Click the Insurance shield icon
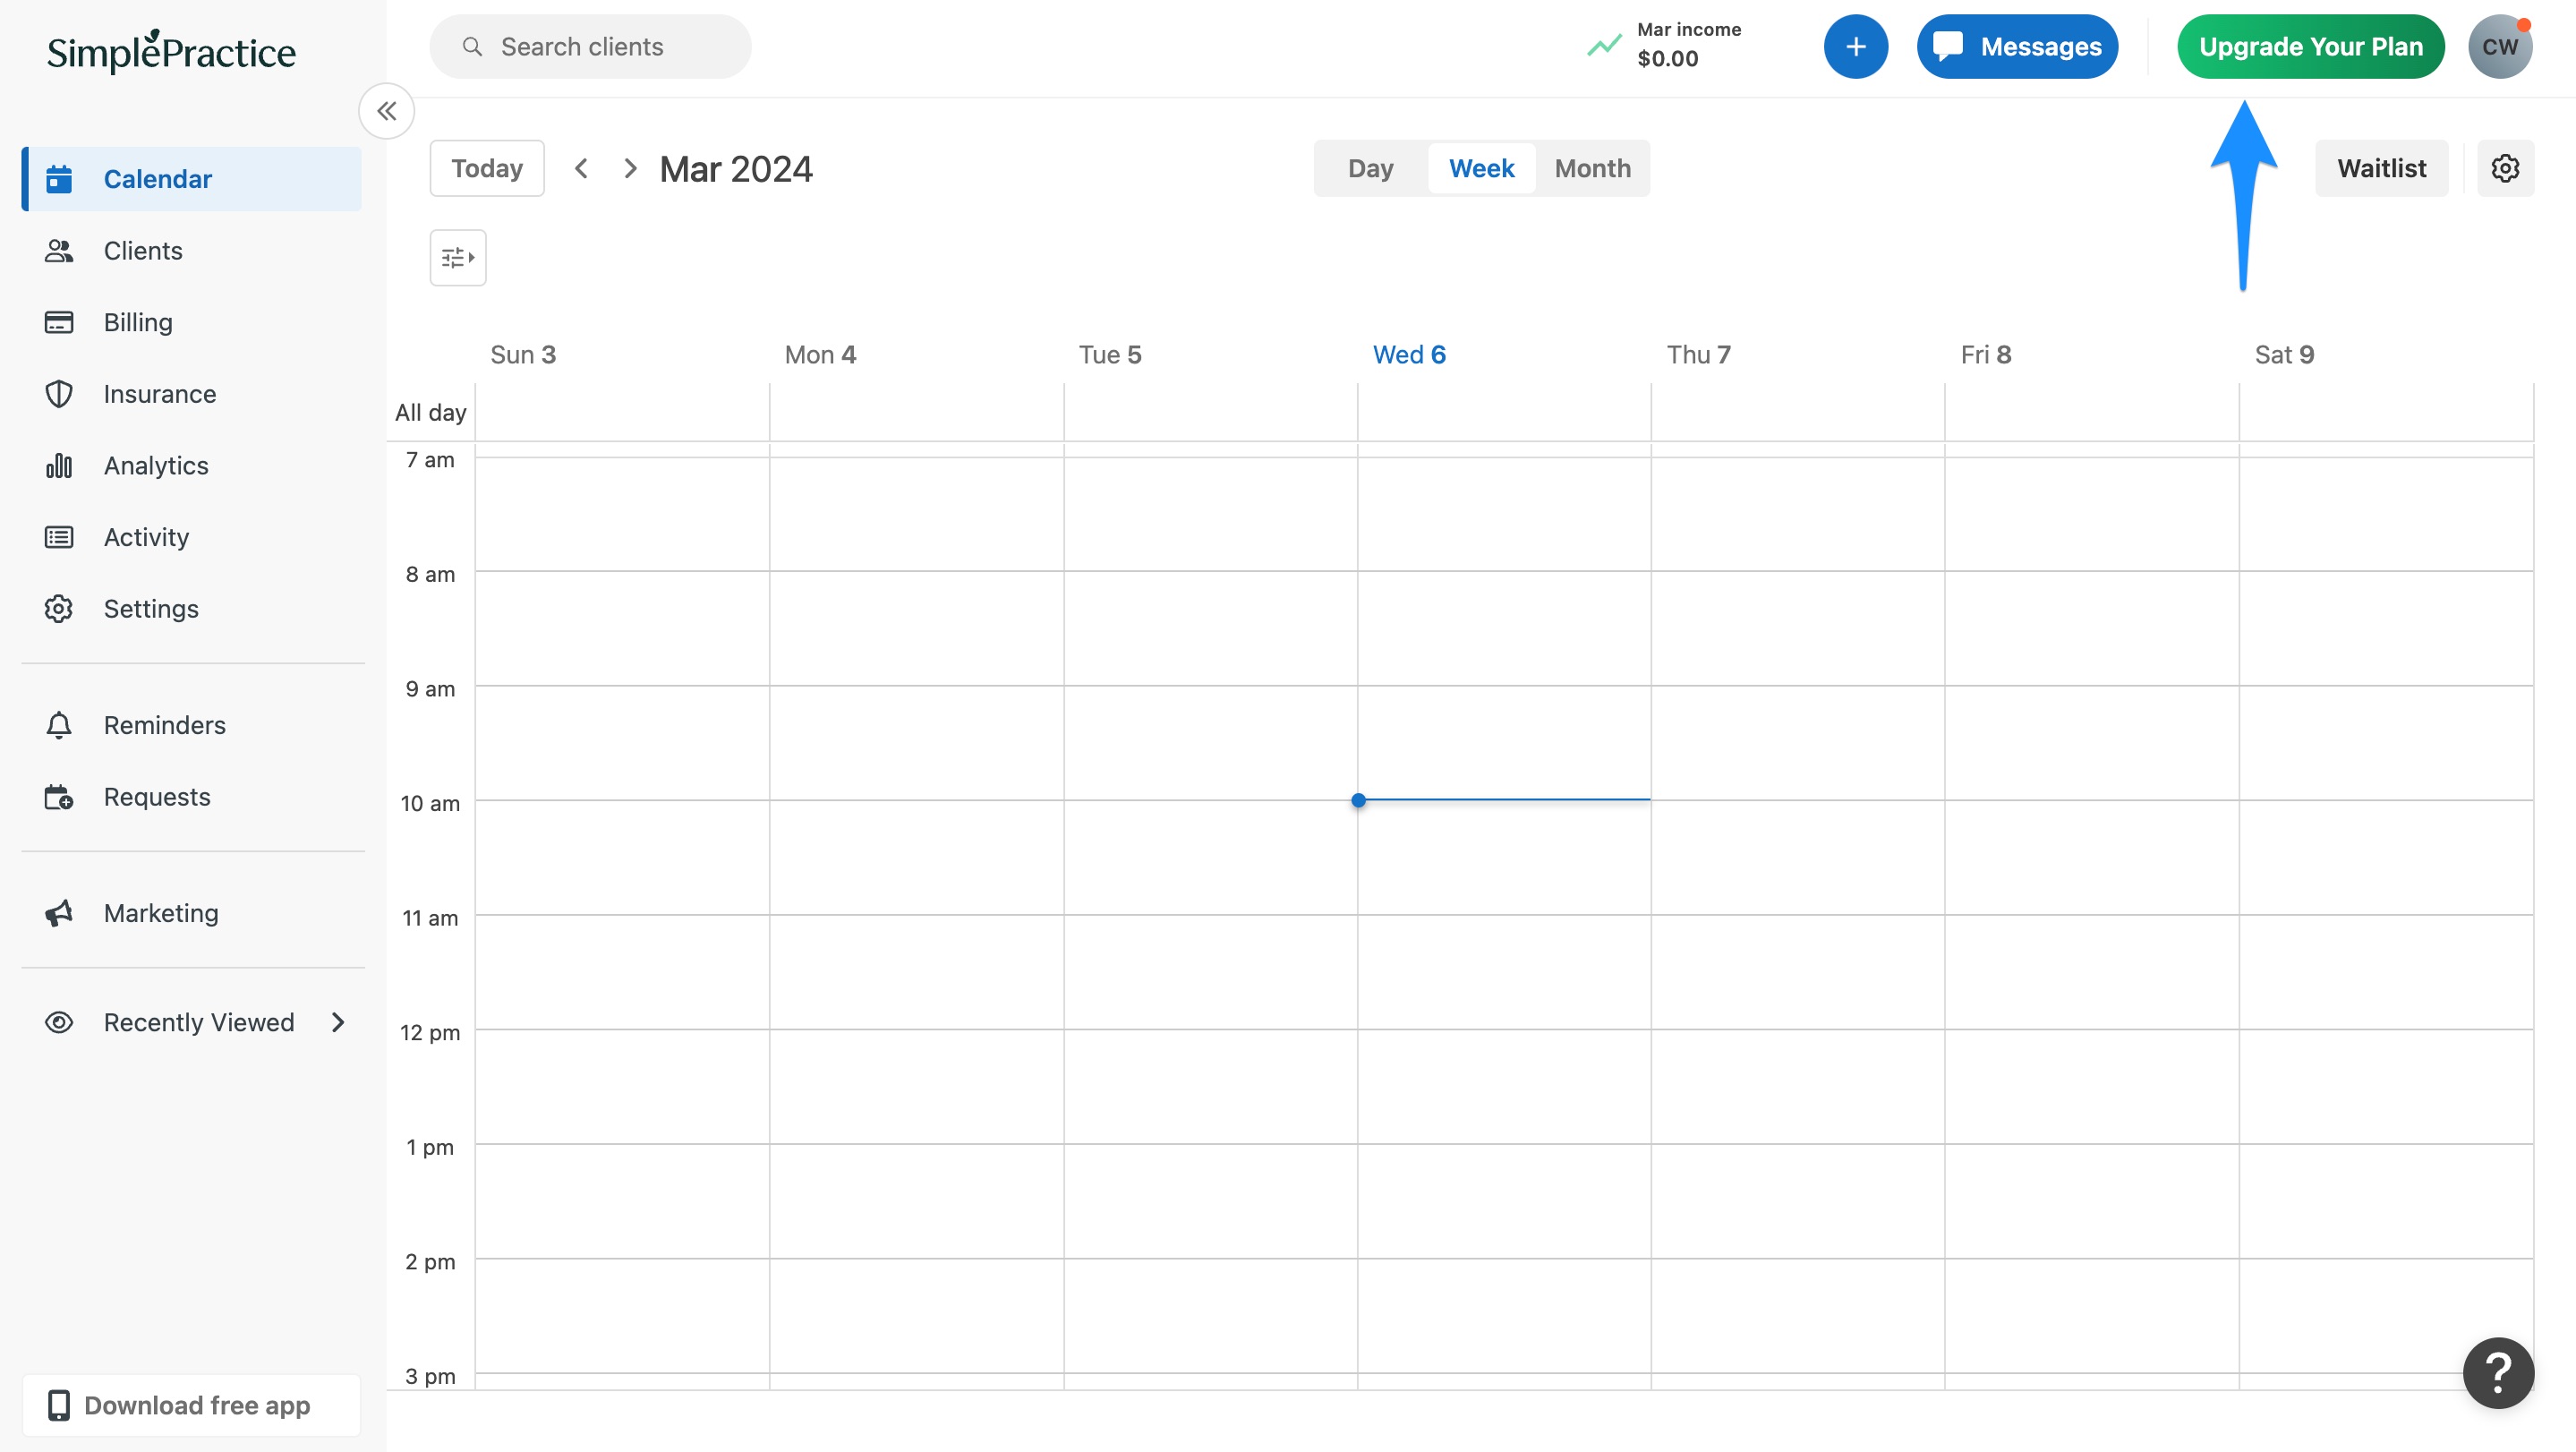Screen dimensions: 2576x1452 [59, 394]
